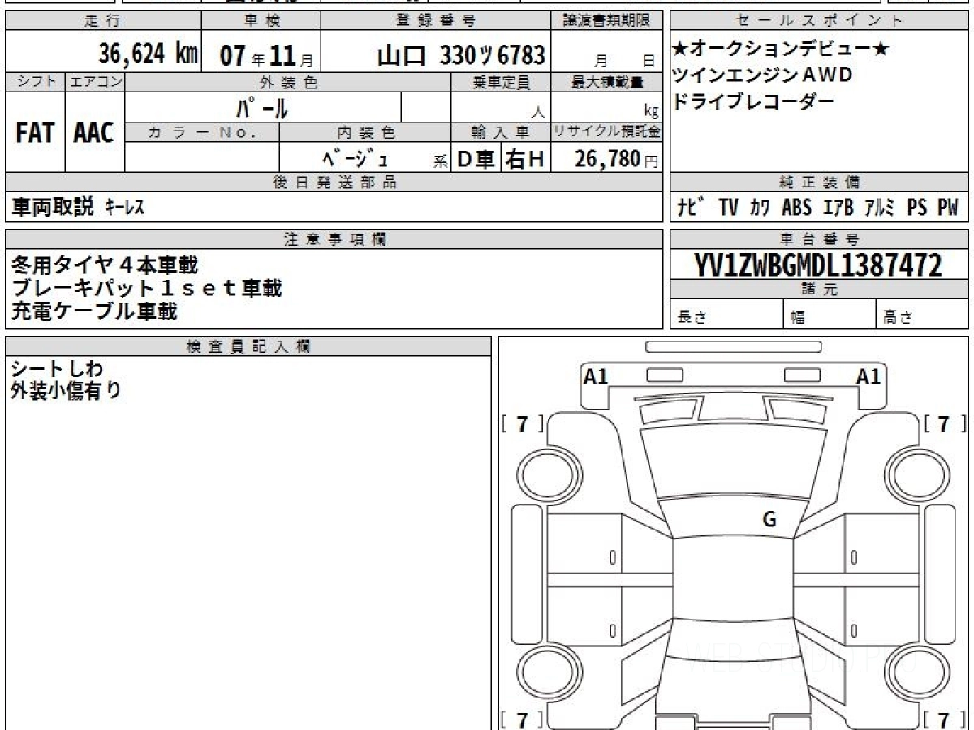The image size is (974, 730).
Task: Click the ツインエンジンAWD sales point
Action: 762,75
